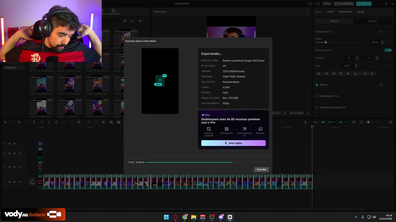Select the Vídeo tab
Screen dimensions: 396x222
coord(318,12)
